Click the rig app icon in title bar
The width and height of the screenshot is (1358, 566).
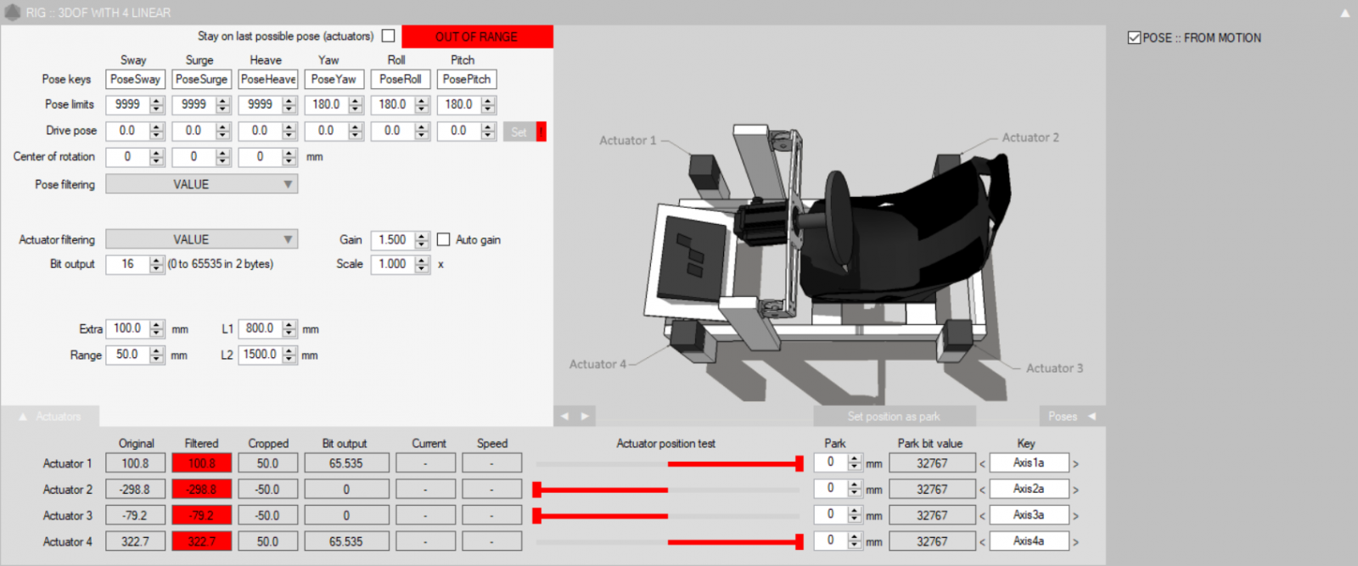(12, 12)
